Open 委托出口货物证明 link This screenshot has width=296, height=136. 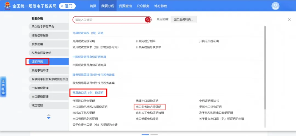click(210, 107)
